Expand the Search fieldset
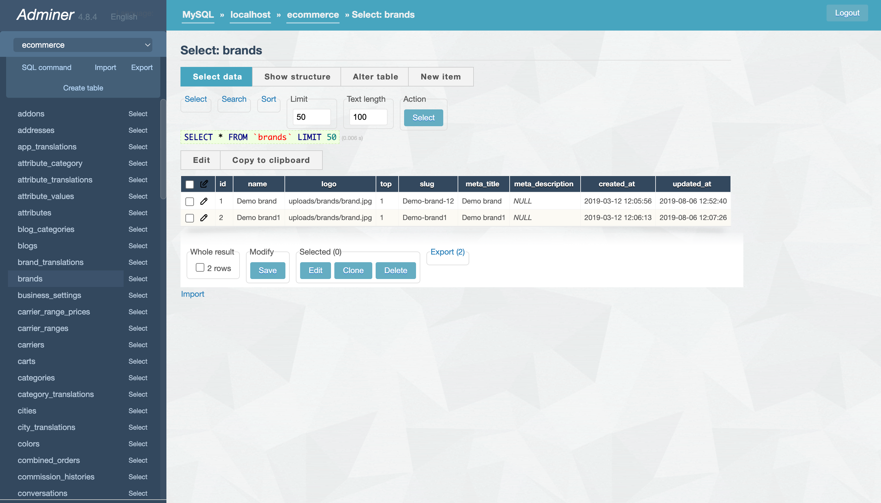881x503 pixels. pos(234,99)
